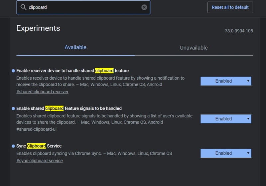Image resolution: width=266 pixels, height=186 pixels.
Task: Click the search magnifier icon
Action: tap(23, 7)
